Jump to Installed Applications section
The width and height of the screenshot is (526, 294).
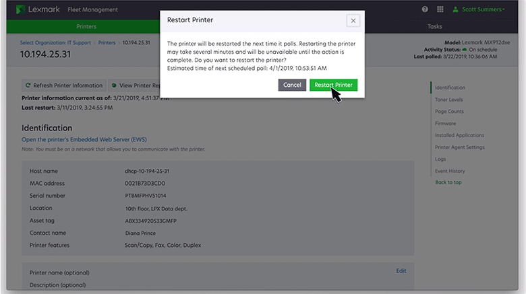[x=459, y=135]
